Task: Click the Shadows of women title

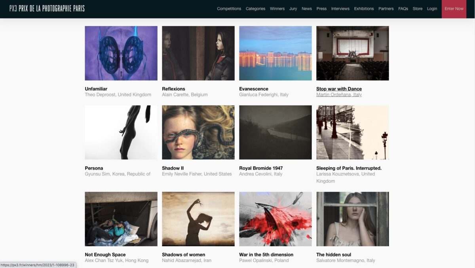Action: pos(184,255)
